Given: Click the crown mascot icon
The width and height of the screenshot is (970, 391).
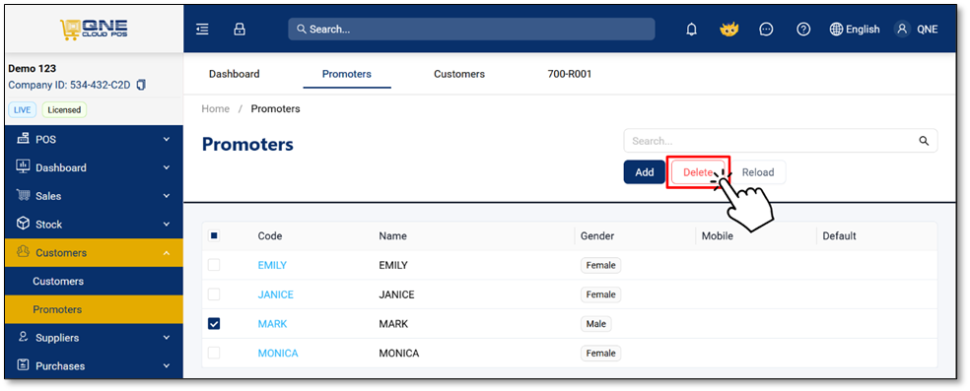Looking at the screenshot, I should click(728, 29).
